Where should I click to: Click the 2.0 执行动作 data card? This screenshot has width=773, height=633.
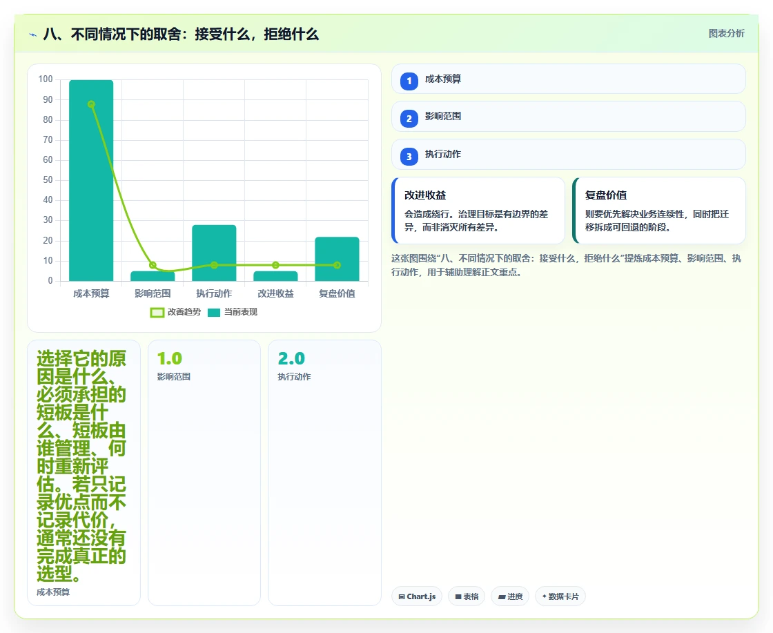[x=324, y=473]
